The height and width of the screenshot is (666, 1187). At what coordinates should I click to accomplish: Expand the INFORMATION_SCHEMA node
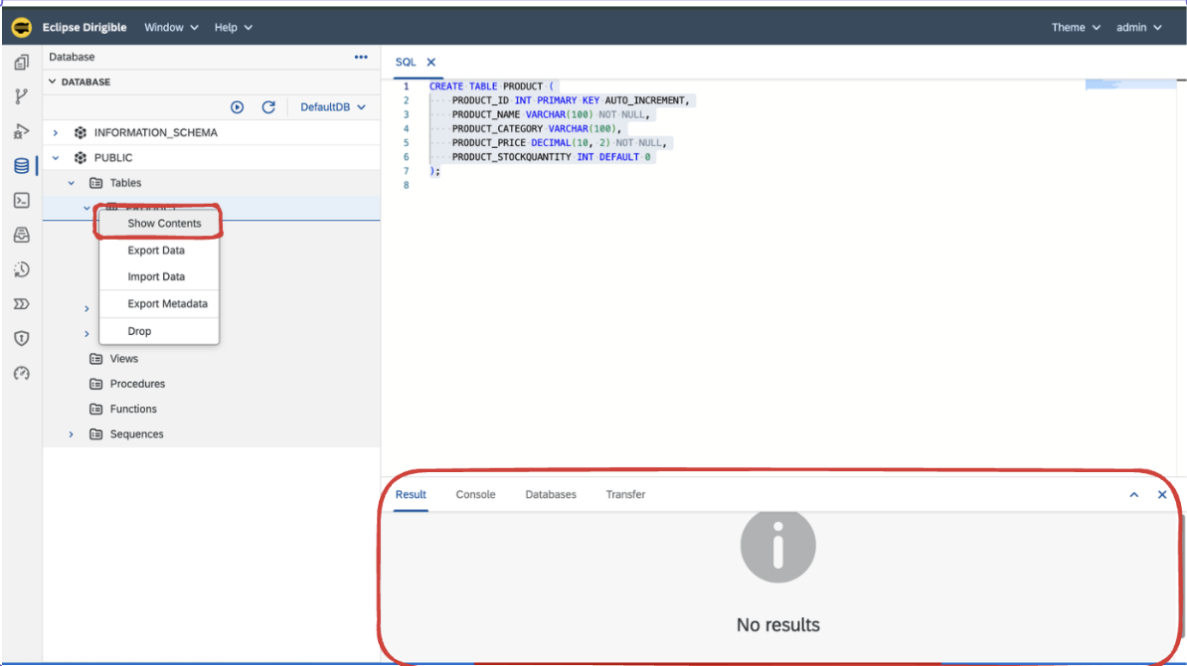click(56, 133)
